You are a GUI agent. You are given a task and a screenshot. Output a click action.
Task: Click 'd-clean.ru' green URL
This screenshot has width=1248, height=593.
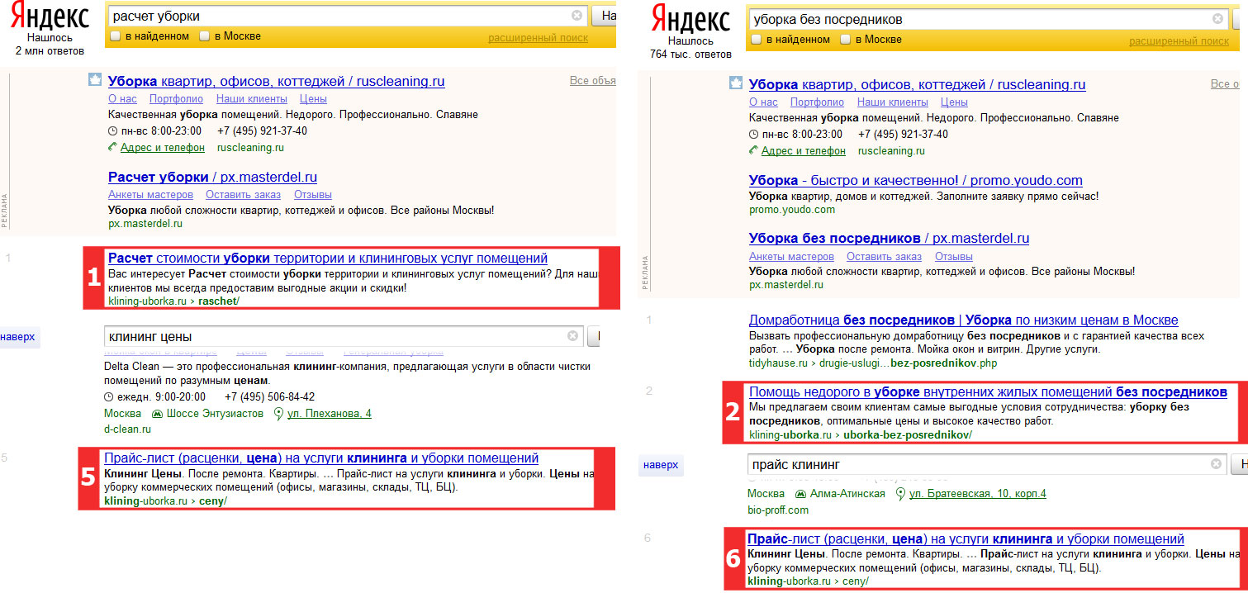tap(128, 429)
